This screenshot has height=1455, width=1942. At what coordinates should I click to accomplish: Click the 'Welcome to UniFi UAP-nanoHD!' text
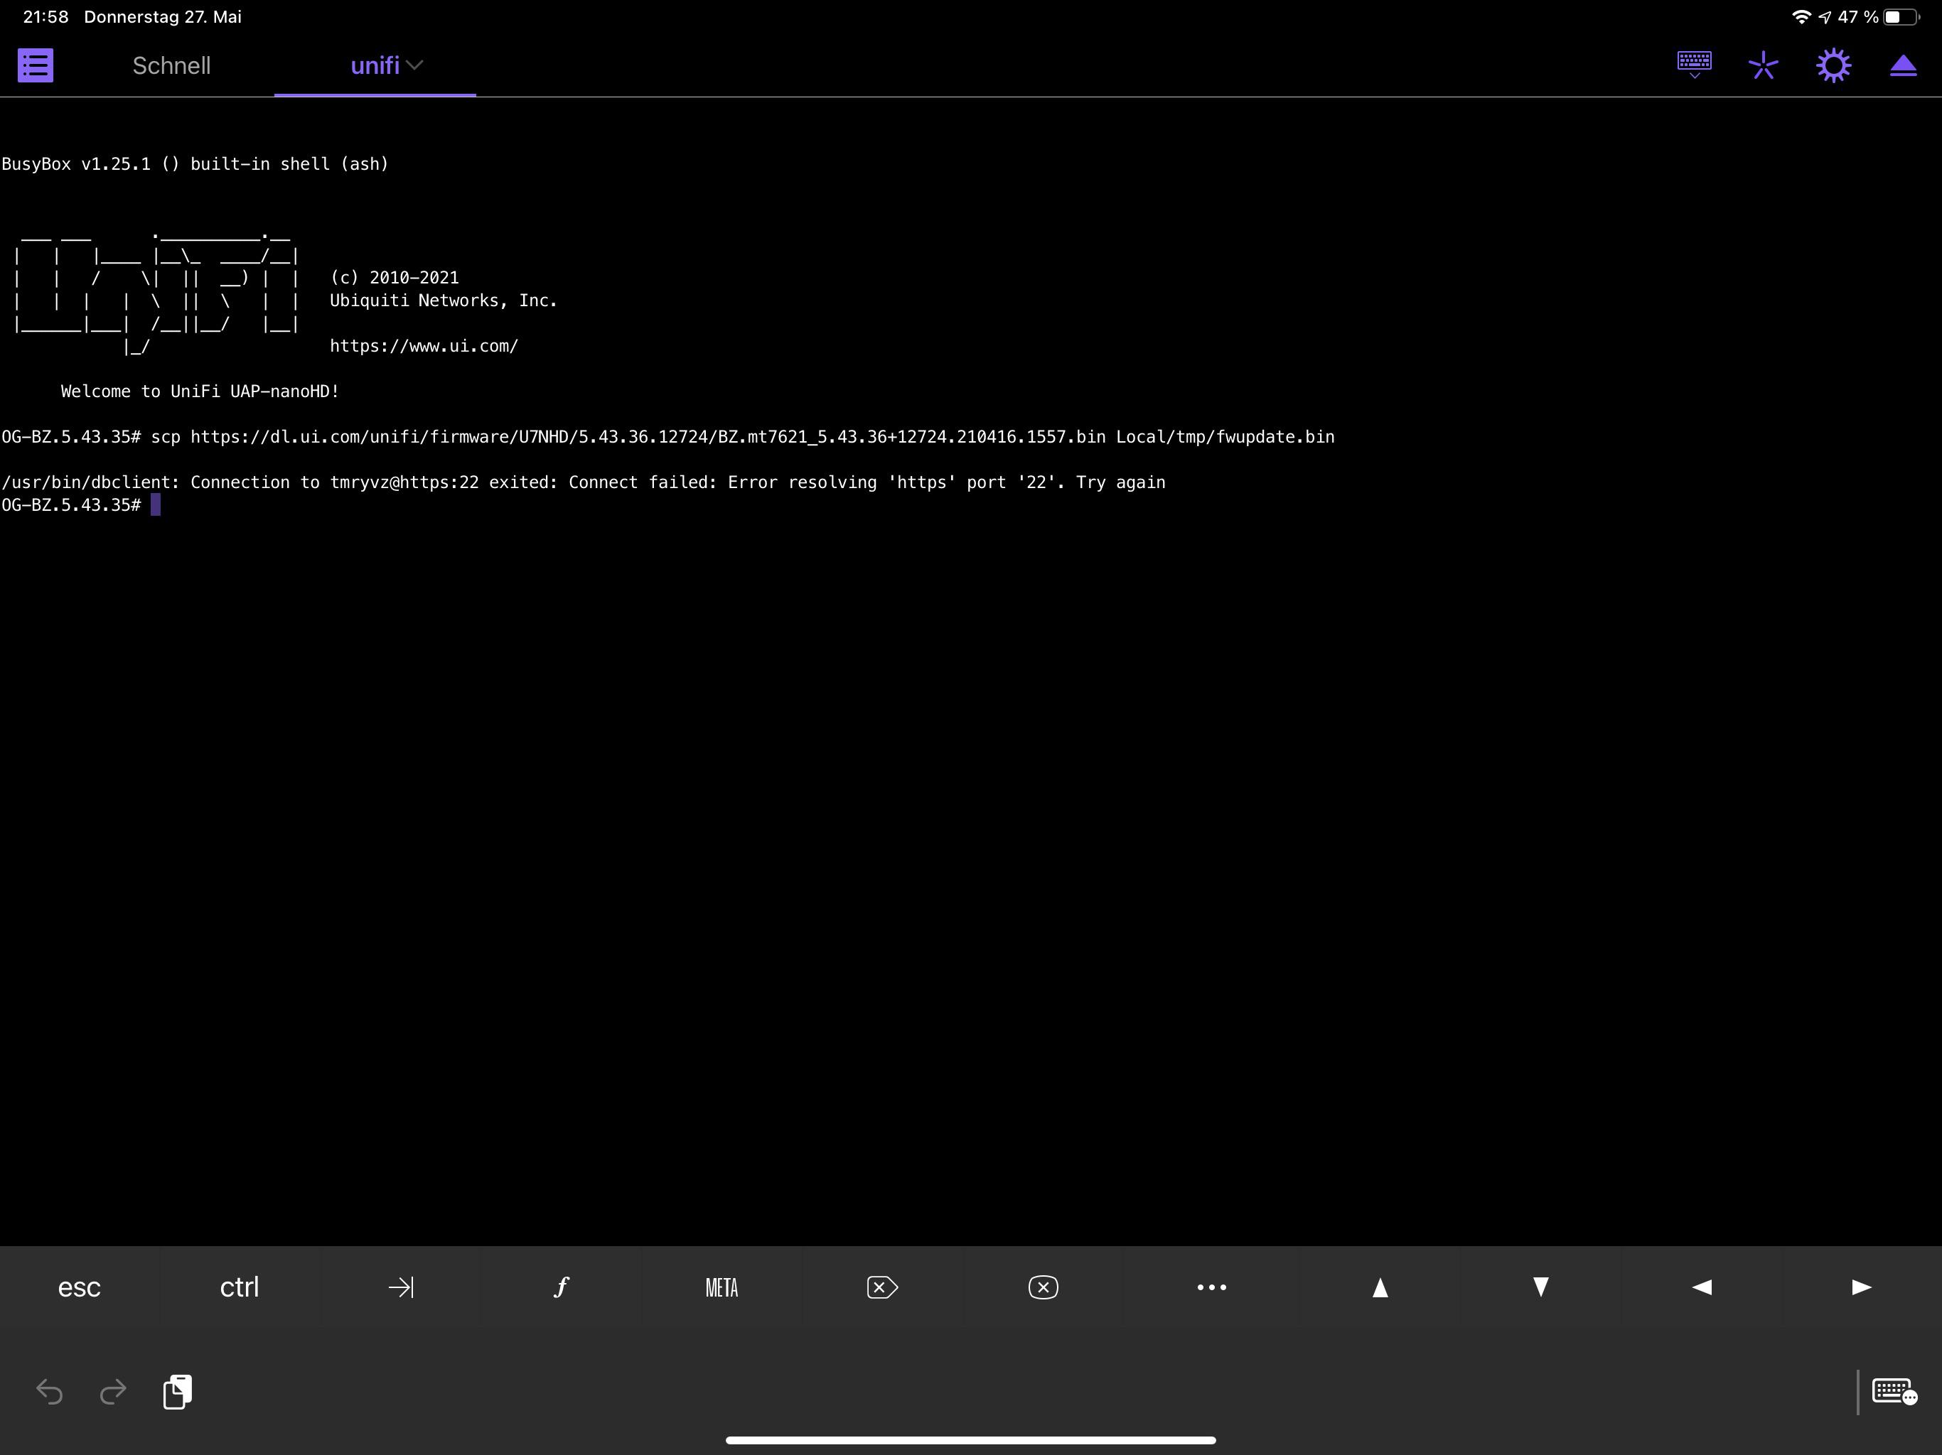pyautogui.click(x=200, y=391)
